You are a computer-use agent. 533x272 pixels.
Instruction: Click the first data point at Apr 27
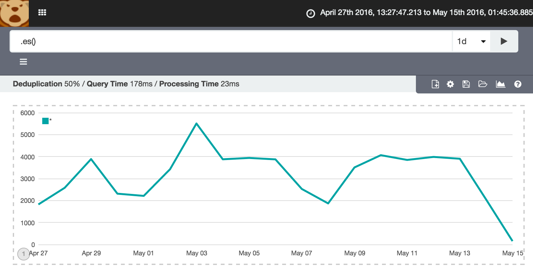[39, 204]
